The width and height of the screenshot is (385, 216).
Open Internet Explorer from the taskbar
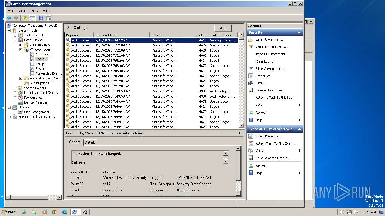[24, 212]
